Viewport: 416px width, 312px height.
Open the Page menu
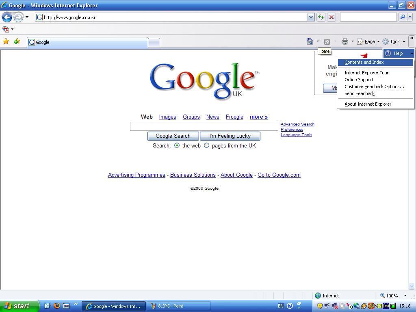(368, 42)
